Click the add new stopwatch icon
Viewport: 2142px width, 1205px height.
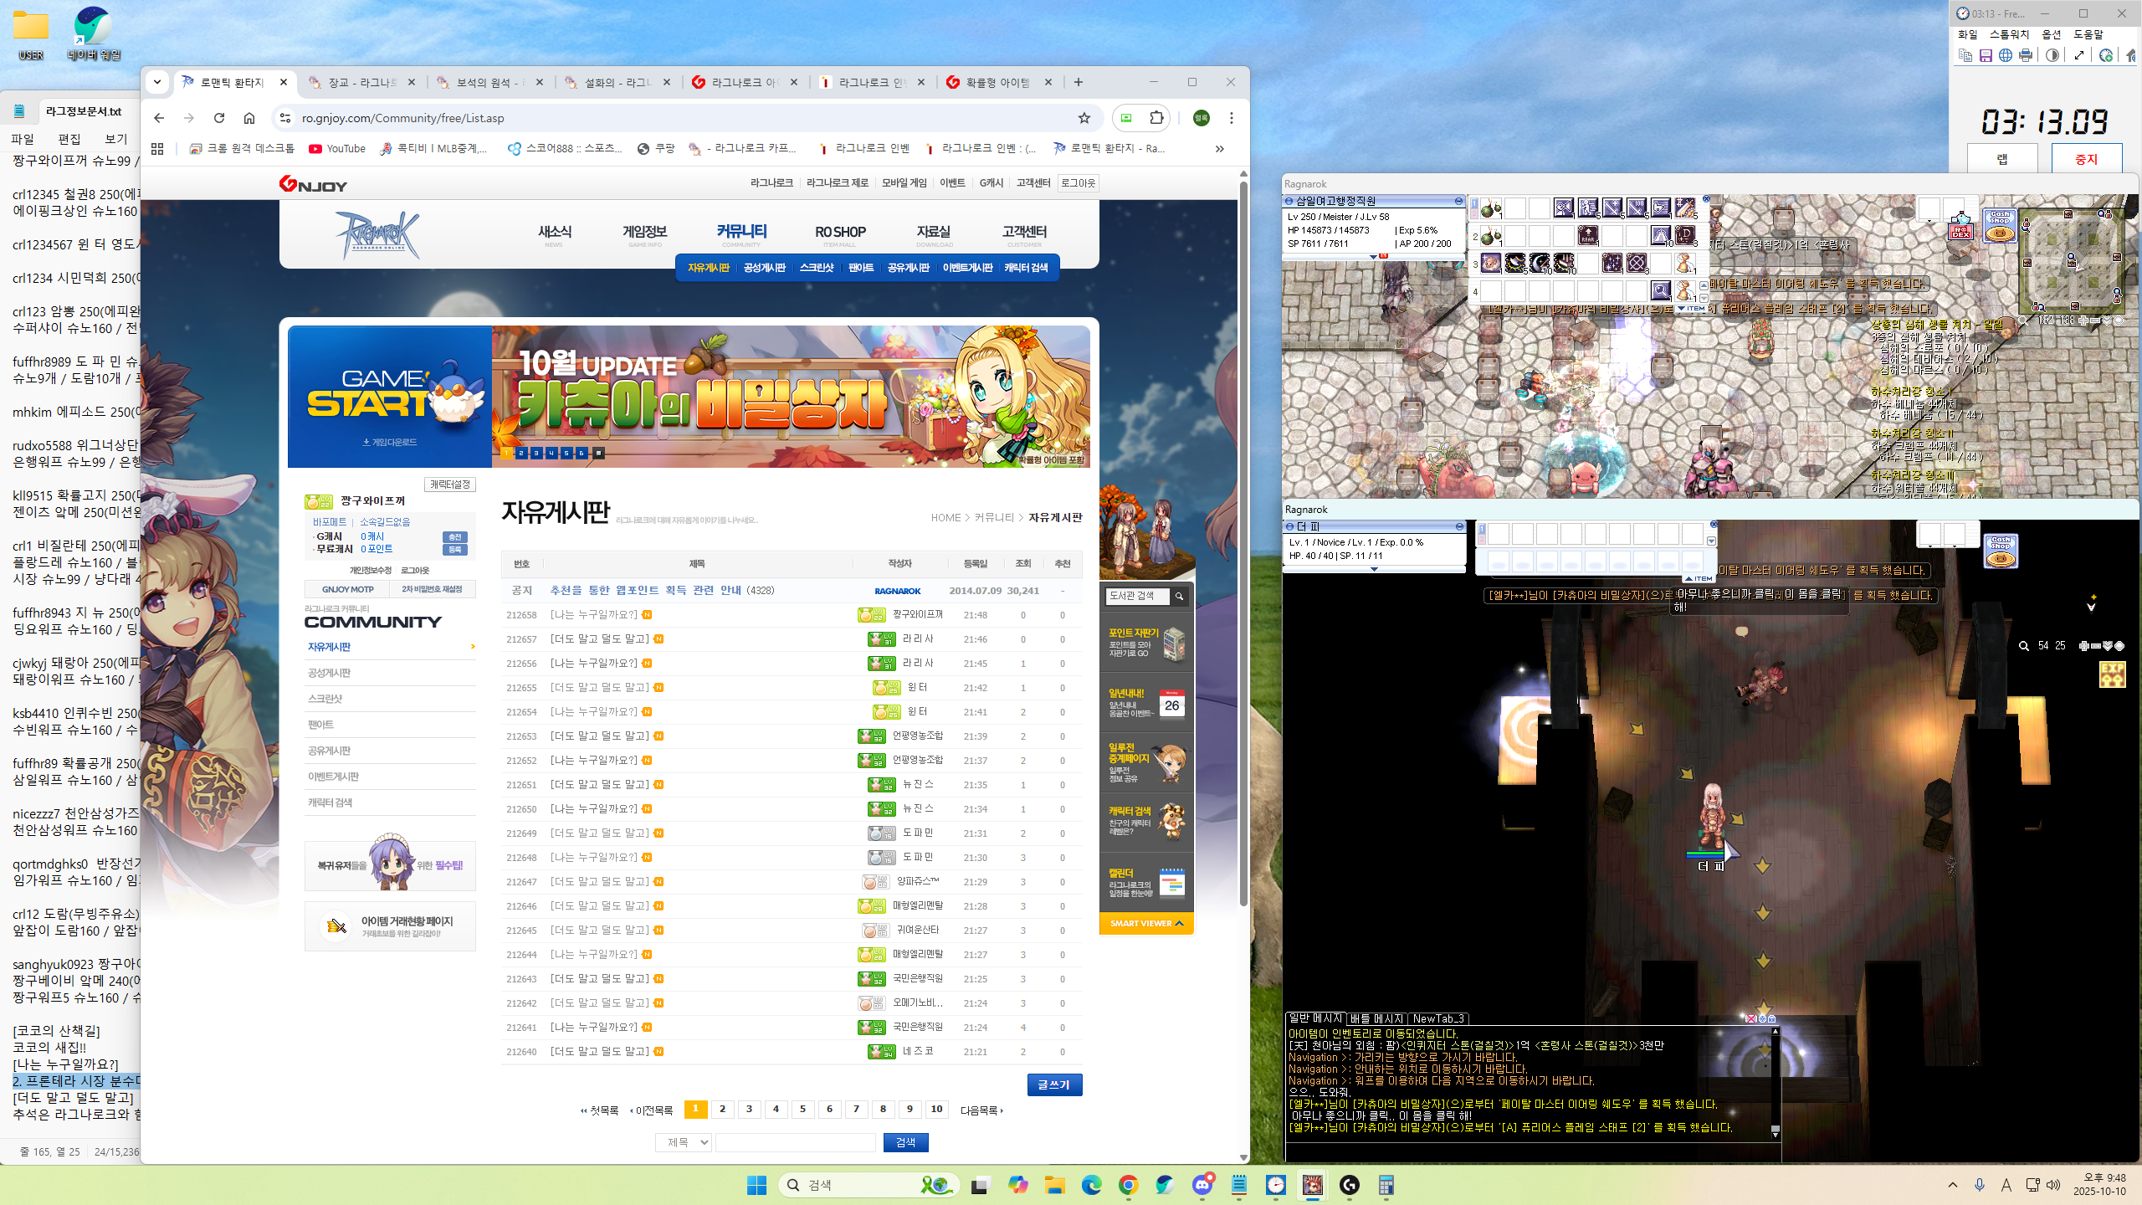click(x=2106, y=55)
